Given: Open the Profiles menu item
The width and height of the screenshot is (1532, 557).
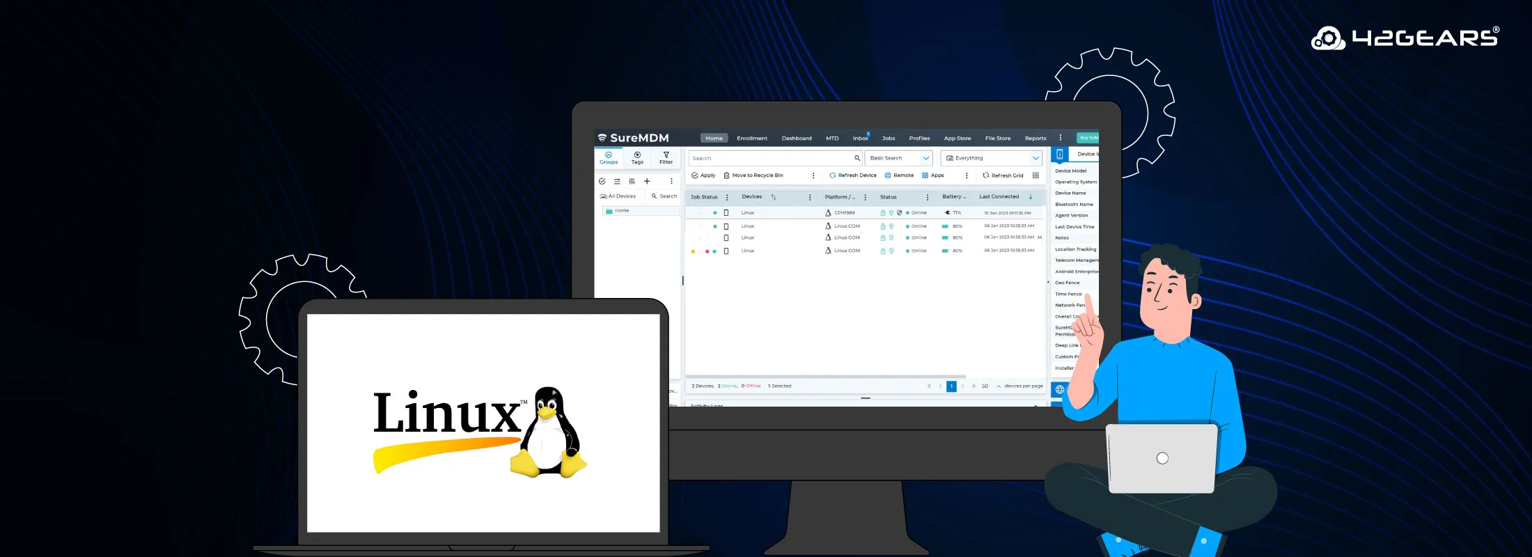Looking at the screenshot, I should 919,138.
